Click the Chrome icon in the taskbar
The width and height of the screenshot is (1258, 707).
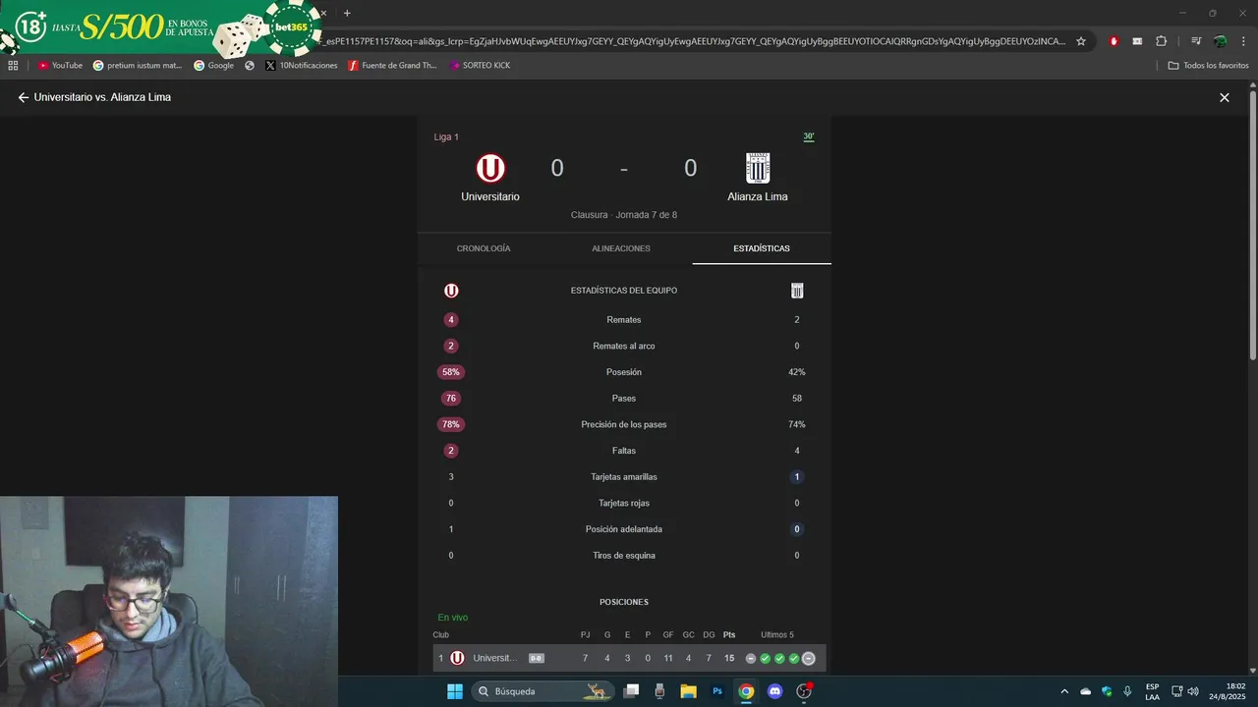(x=746, y=691)
